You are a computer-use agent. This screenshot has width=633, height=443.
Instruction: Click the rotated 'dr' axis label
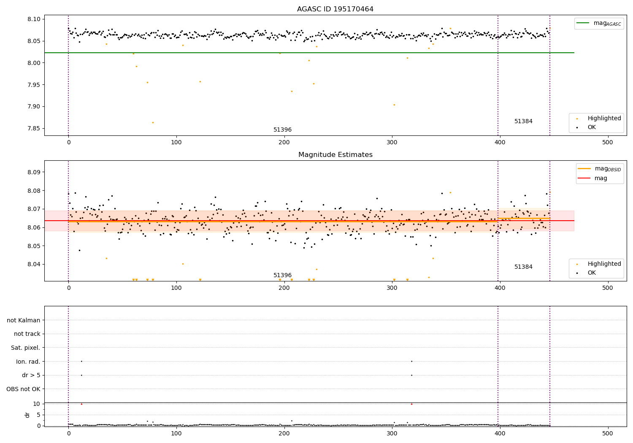(x=27, y=415)
